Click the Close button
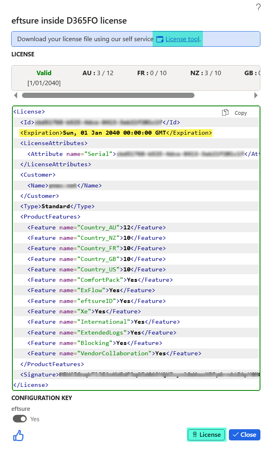Screen dimensions: 268x450 pyautogui.click(x=244, y=434)
